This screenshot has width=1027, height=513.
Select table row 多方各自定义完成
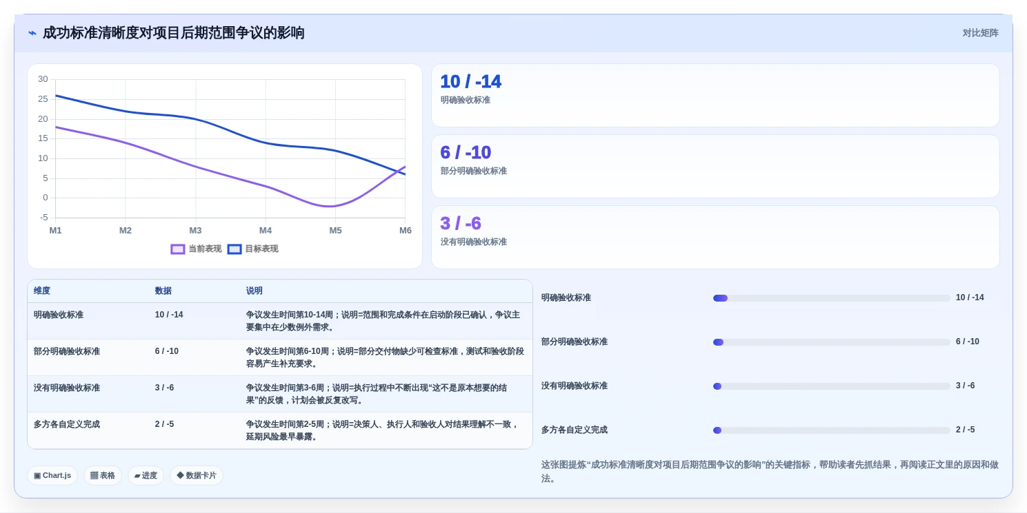(x=280, y=430)
